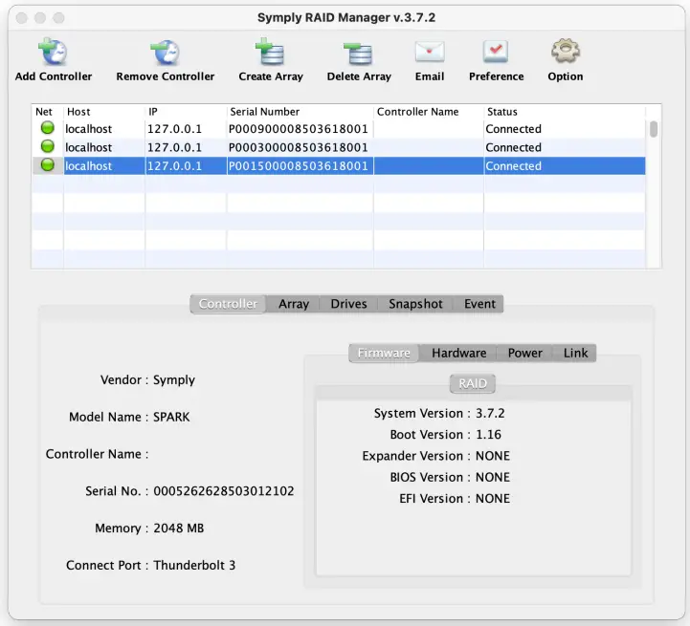Screen dimensions: 690x626
Task: Open the Preference checkmark icon
Action: pyautogui.click(x=496, y=52)
